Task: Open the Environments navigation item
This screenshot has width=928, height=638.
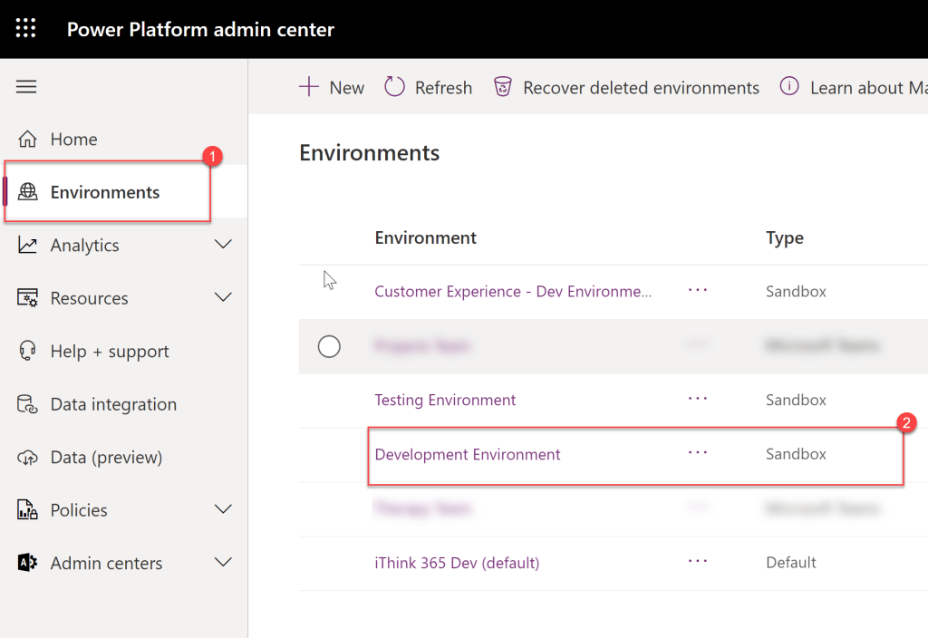Action: (x=104, y=192)
